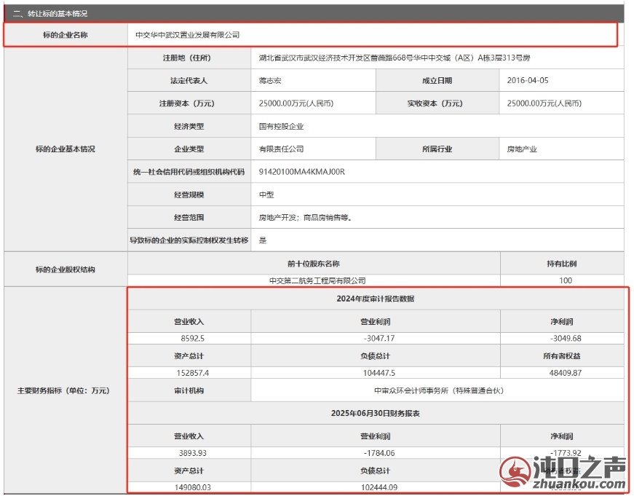Image resolution: width=634 pixels, height=496 pixels.
Task: Click the value 国有控股企业
Action: pos(281,127)
